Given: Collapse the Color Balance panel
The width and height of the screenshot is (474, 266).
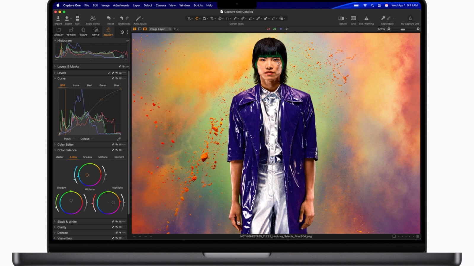Looking at the screenshot, I should click(x=55, y=150).
